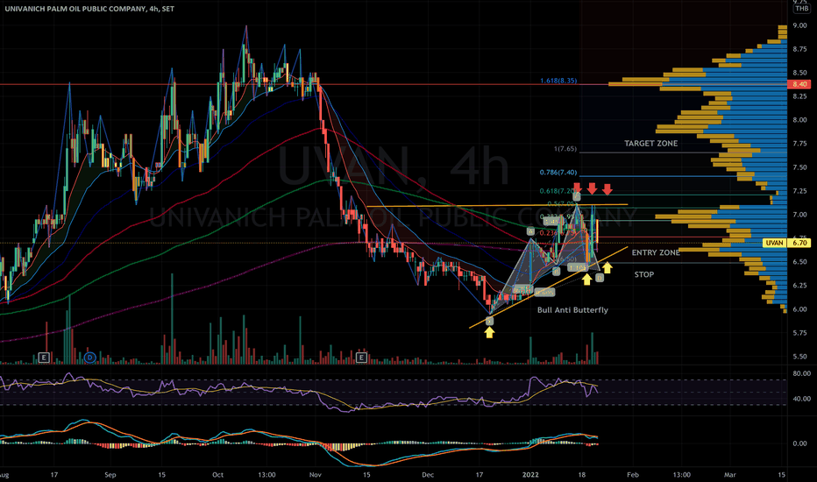Click the 'Oct' date on time axis

pyautogui.click(x=217, y=475)
